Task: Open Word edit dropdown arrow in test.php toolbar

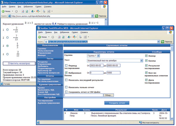Action: [52, 11]
